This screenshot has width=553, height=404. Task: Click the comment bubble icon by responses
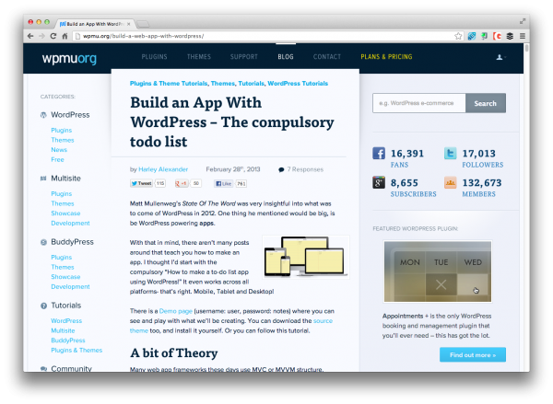pyautogui.click(x=281, y=169)
